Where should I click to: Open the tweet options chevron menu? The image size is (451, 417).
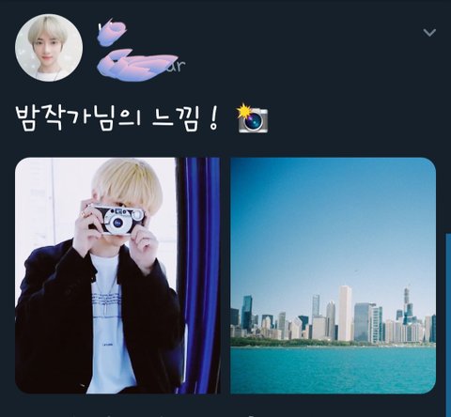coord(429,32)
